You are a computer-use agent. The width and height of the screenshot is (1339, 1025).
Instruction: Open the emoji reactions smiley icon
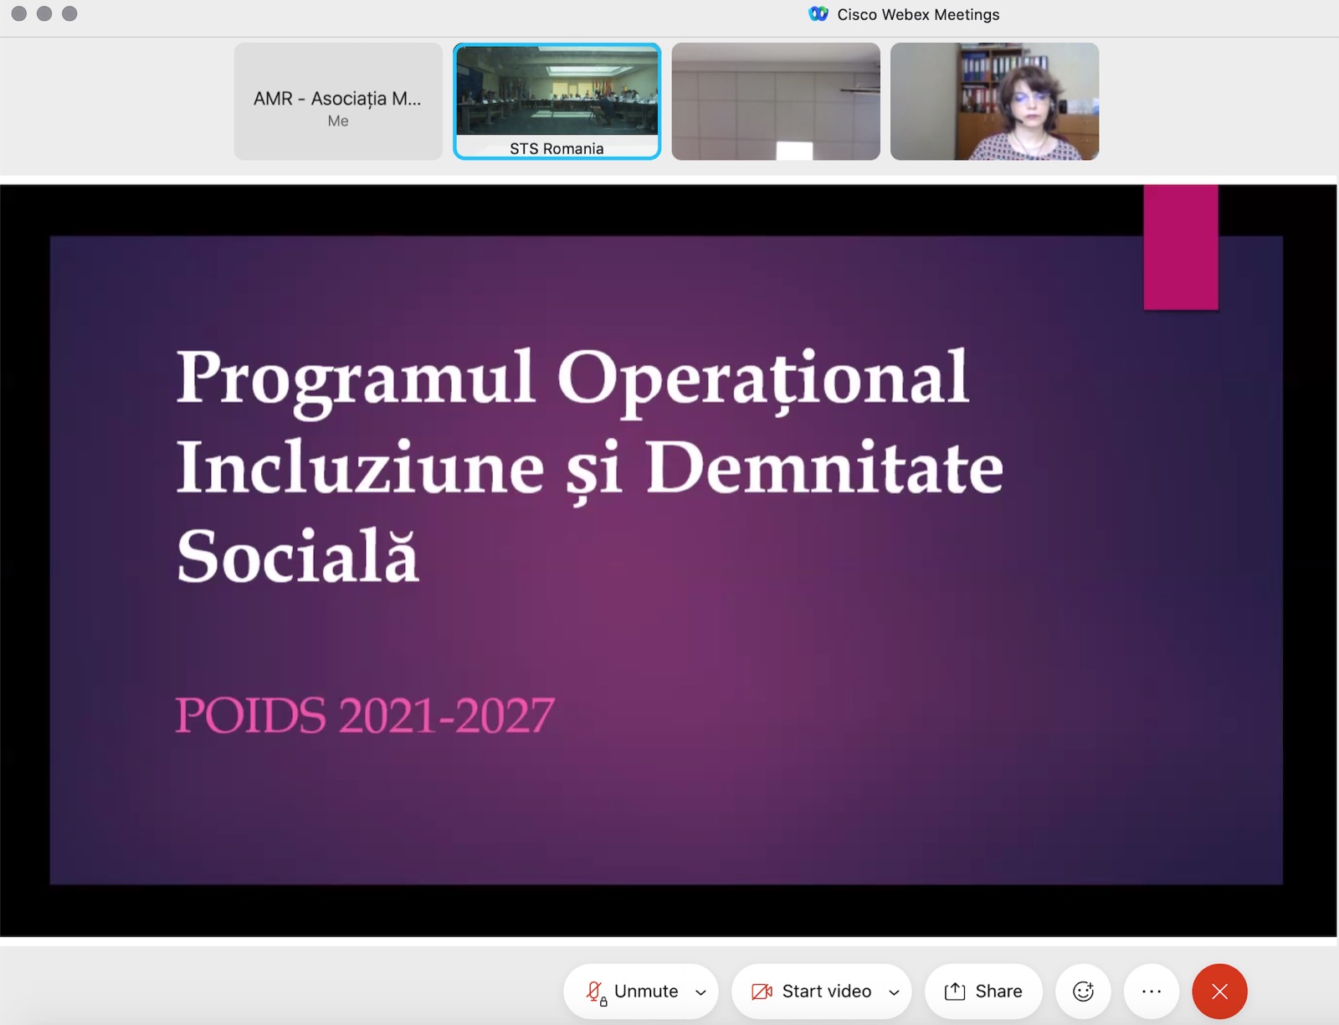click(1083, 992)
